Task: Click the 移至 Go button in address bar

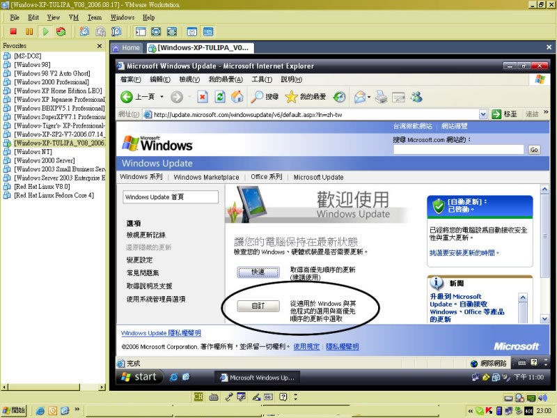Action: (x=504, y=114)
